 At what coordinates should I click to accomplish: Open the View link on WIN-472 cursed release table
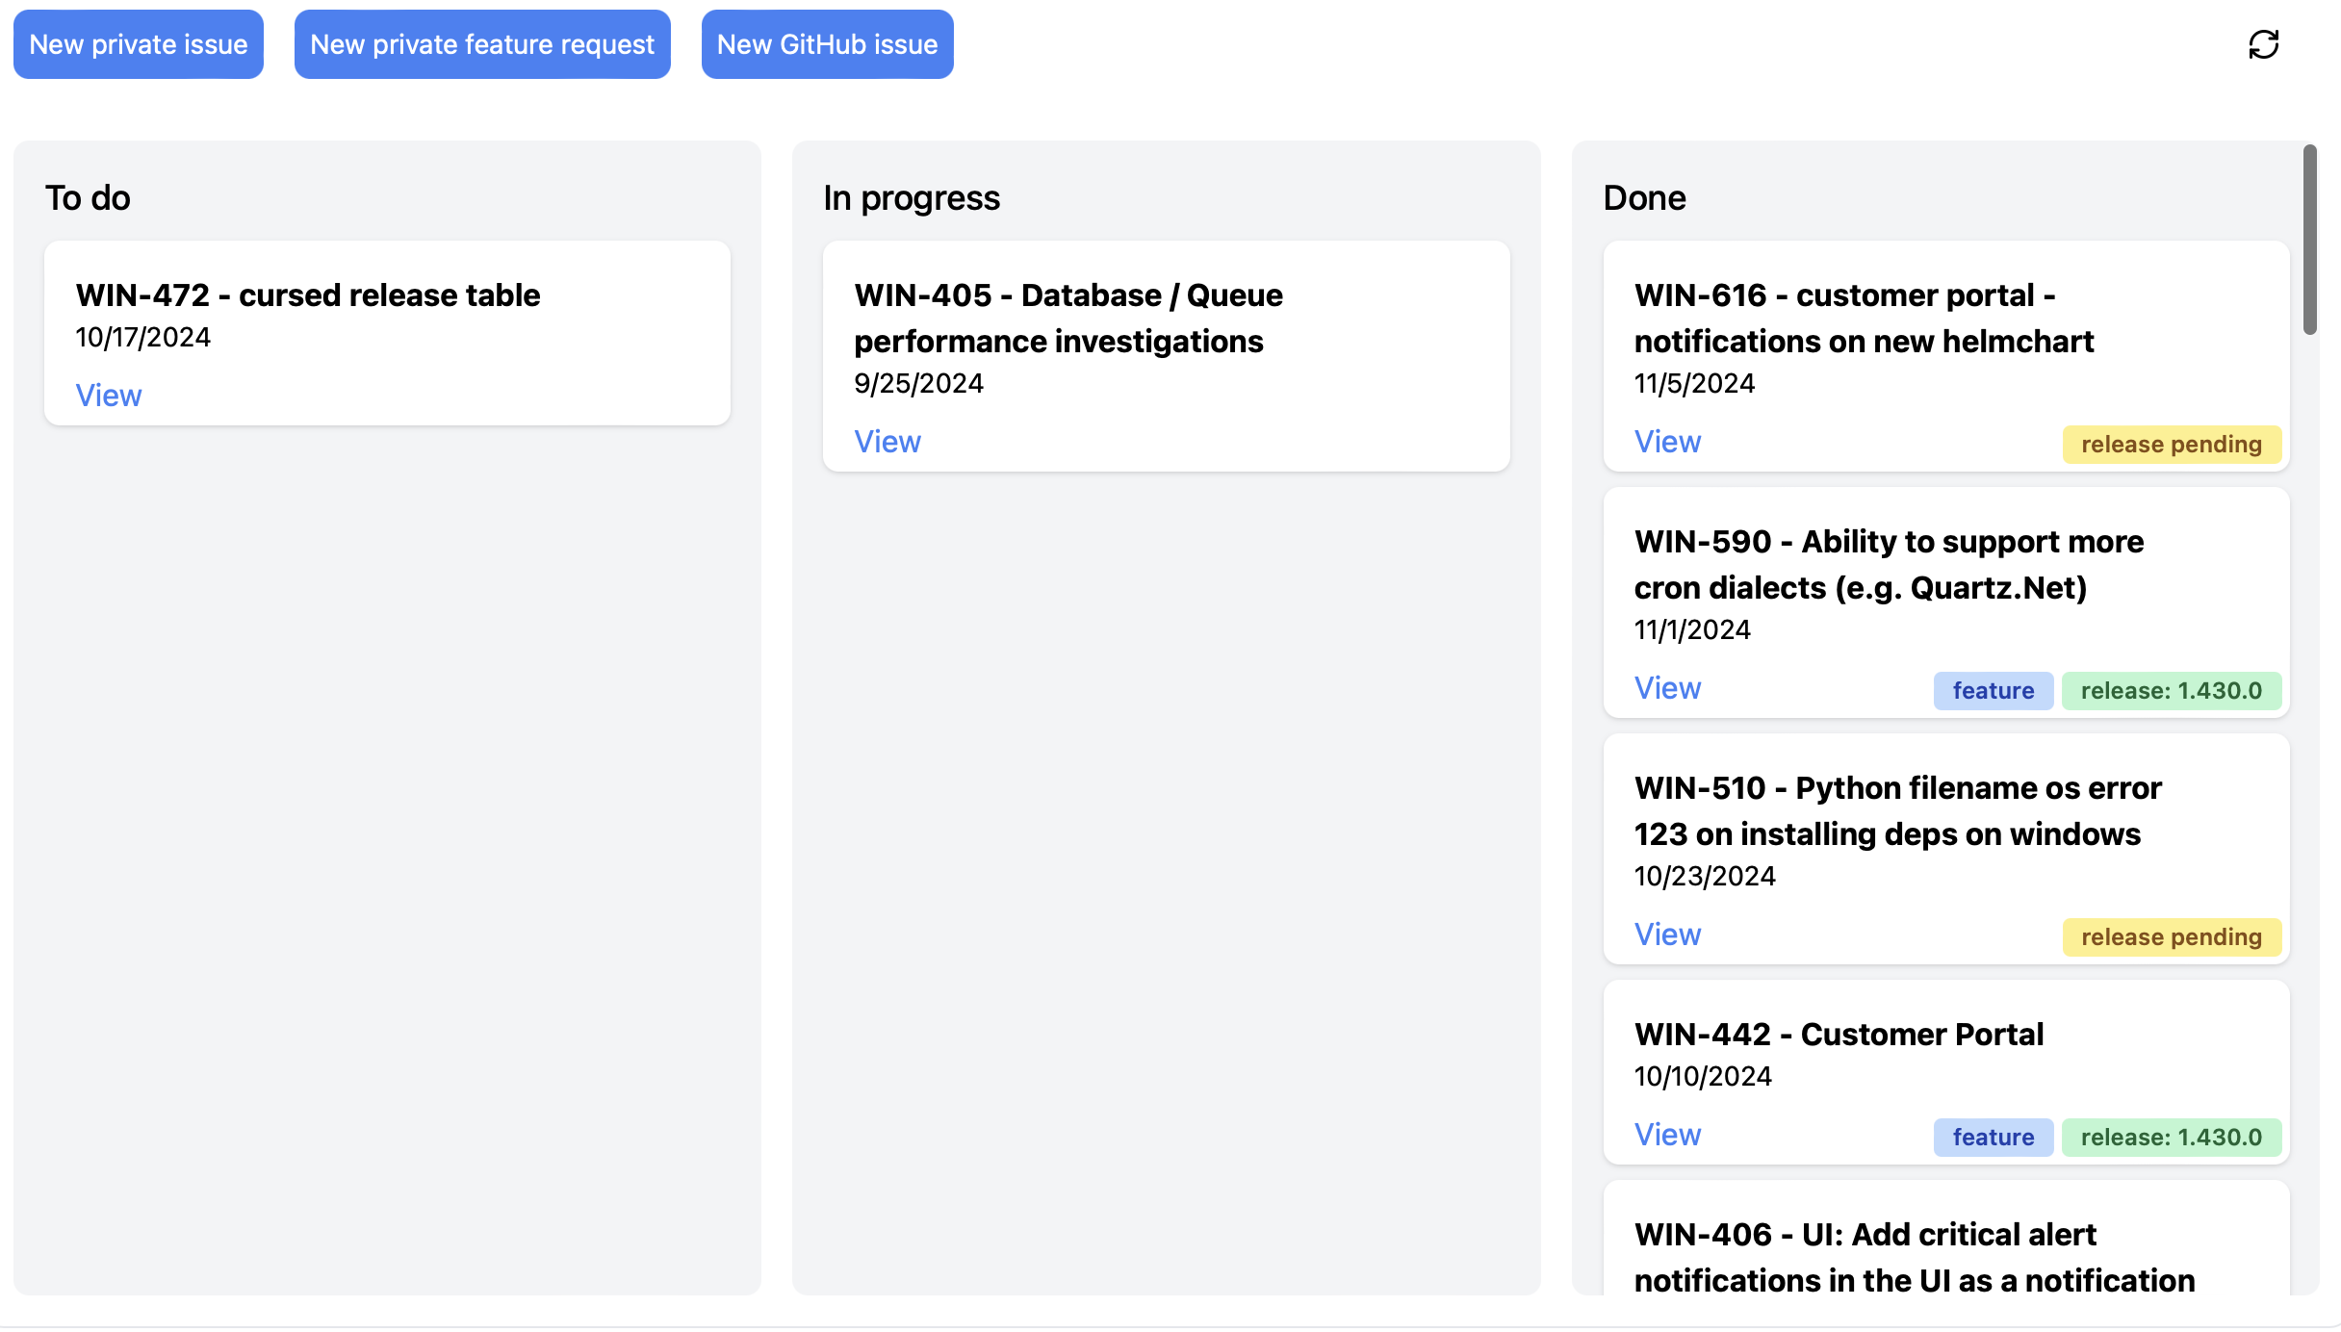[x=107, y=395]
